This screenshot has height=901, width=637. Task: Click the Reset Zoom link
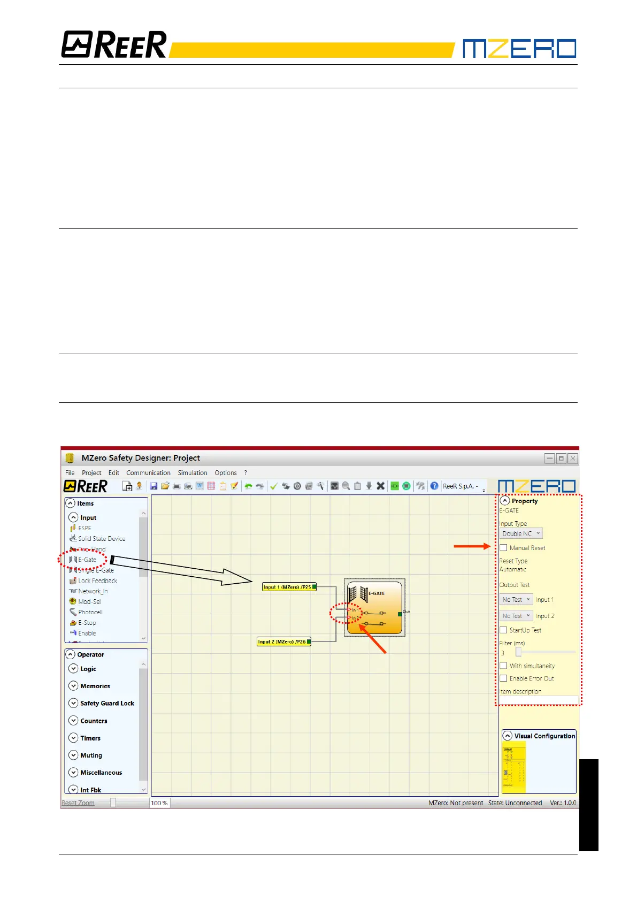point(78,803)
